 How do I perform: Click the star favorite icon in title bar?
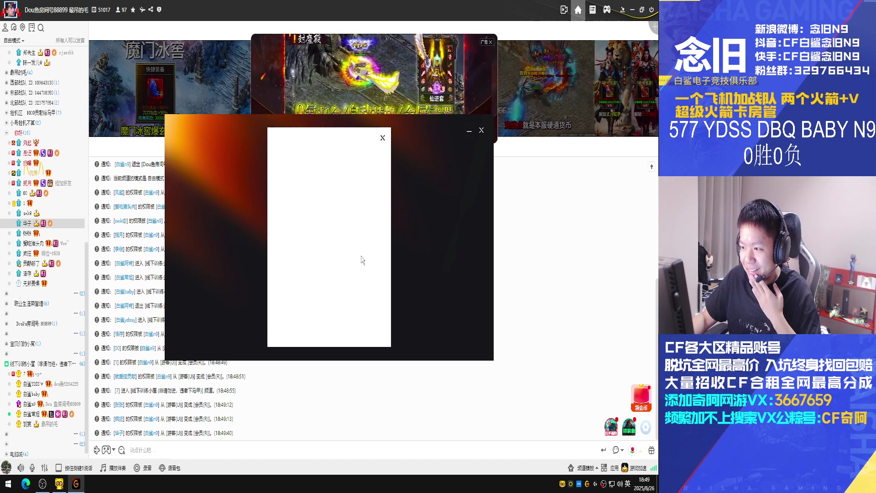(133, 10)
